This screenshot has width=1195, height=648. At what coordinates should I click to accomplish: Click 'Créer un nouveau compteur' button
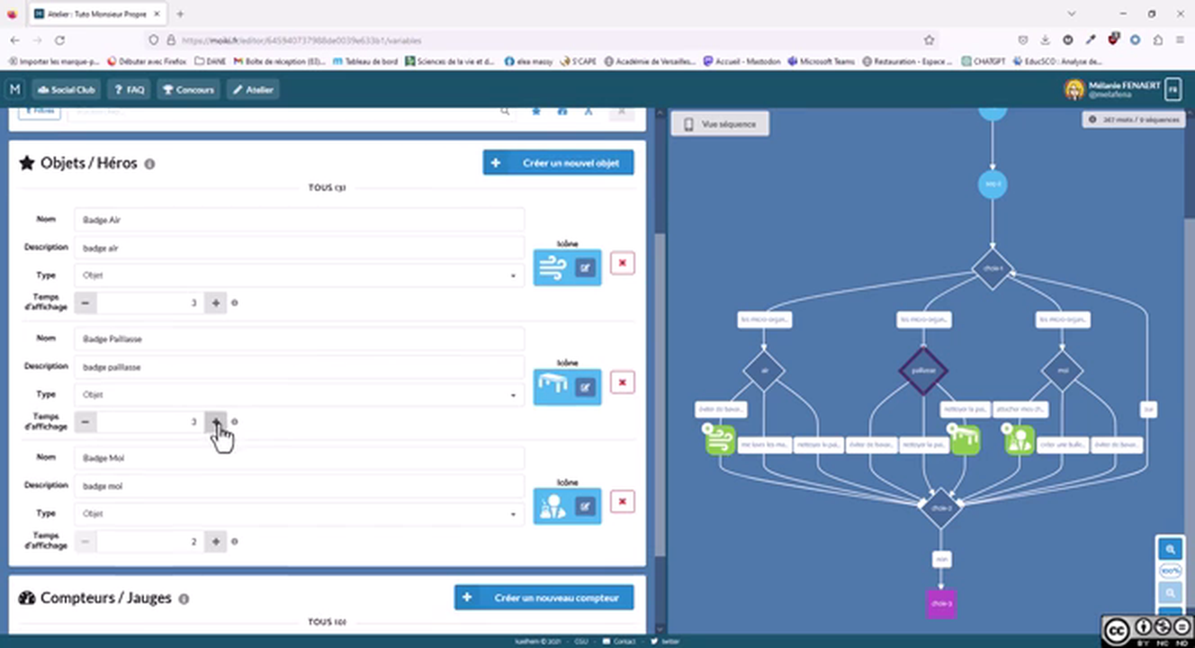544,598
